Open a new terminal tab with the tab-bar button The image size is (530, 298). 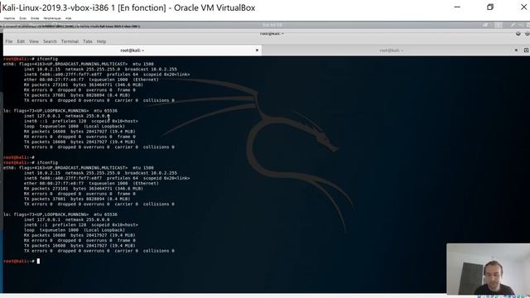[x=527, y=50]
